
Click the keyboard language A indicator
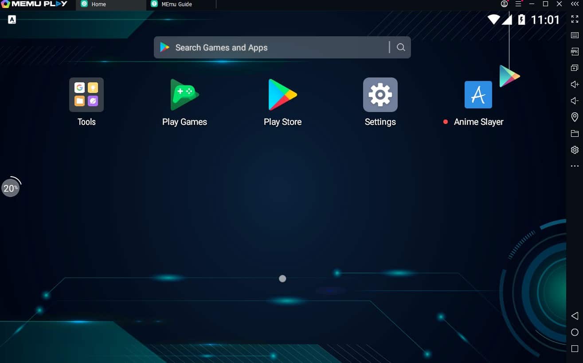pyautogui.click(x=12, y=19)
